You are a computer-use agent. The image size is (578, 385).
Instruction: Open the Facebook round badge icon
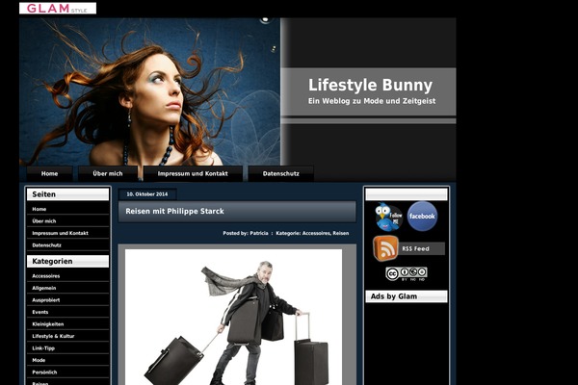(422, 217)
